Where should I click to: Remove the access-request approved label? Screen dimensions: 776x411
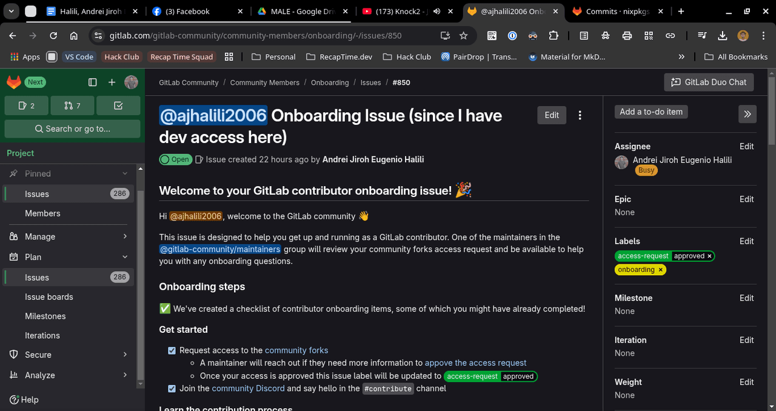point(709,256)
